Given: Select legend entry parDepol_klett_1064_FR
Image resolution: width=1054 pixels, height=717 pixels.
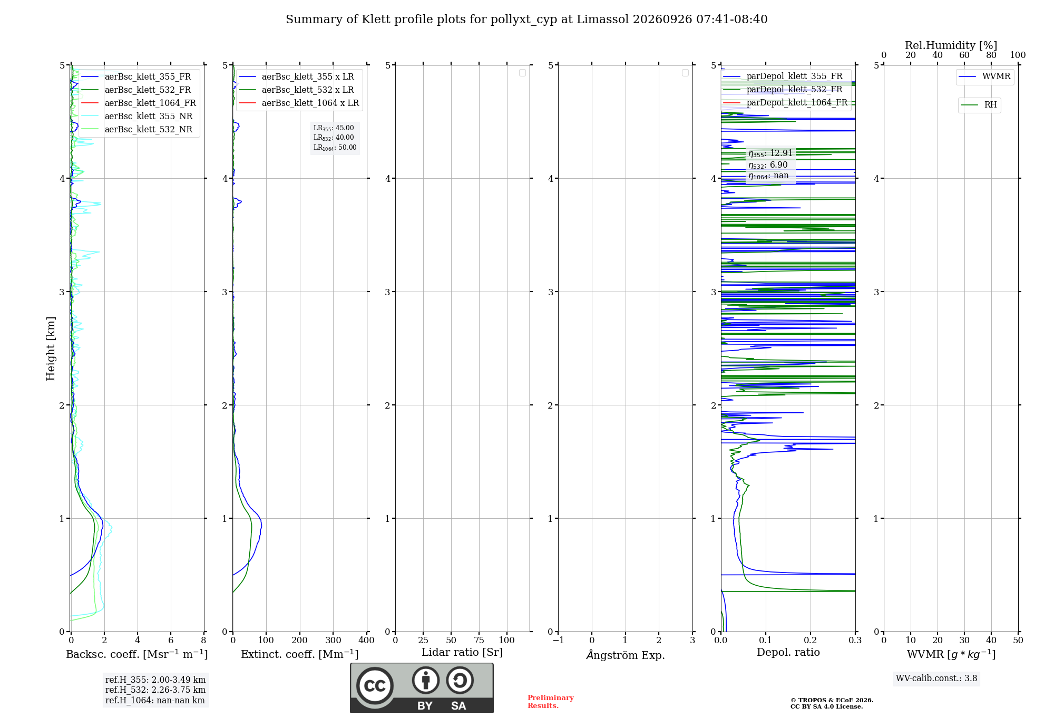Looking at the screenshot, I should 786,102.
